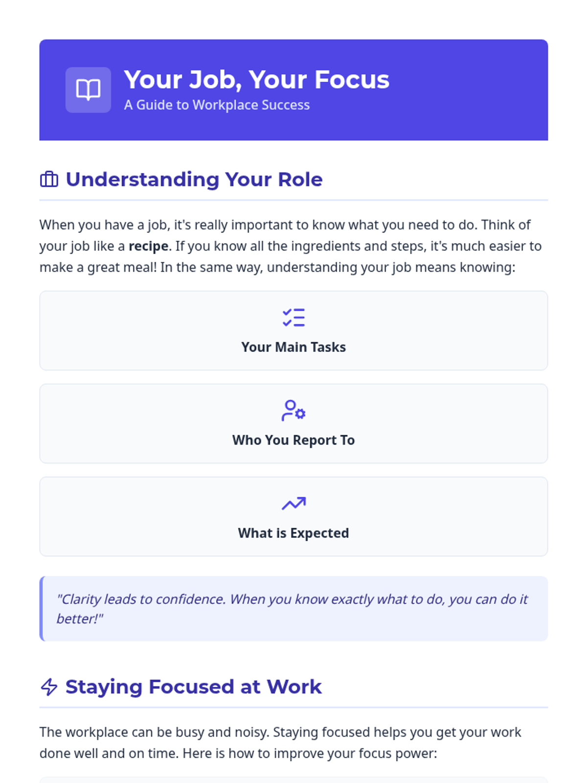Viewport: 587px width, 783px height.
Task: Click the paragraph about busy and noisy workplace
Action: coord(280,742)
